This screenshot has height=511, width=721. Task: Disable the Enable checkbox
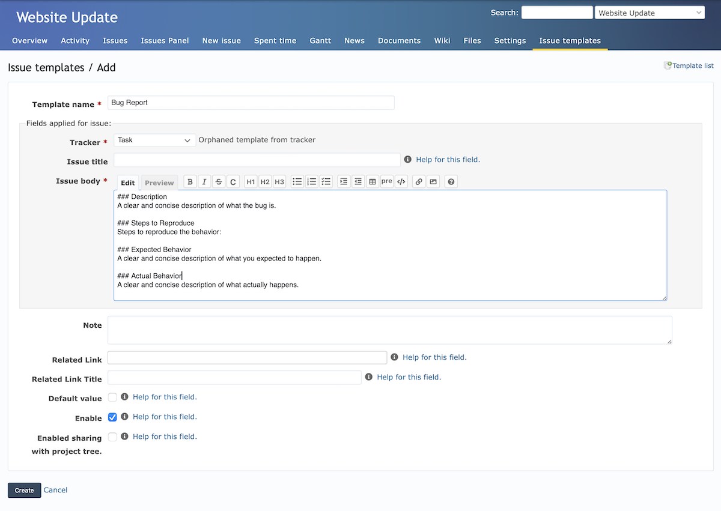tap(112, 417)
